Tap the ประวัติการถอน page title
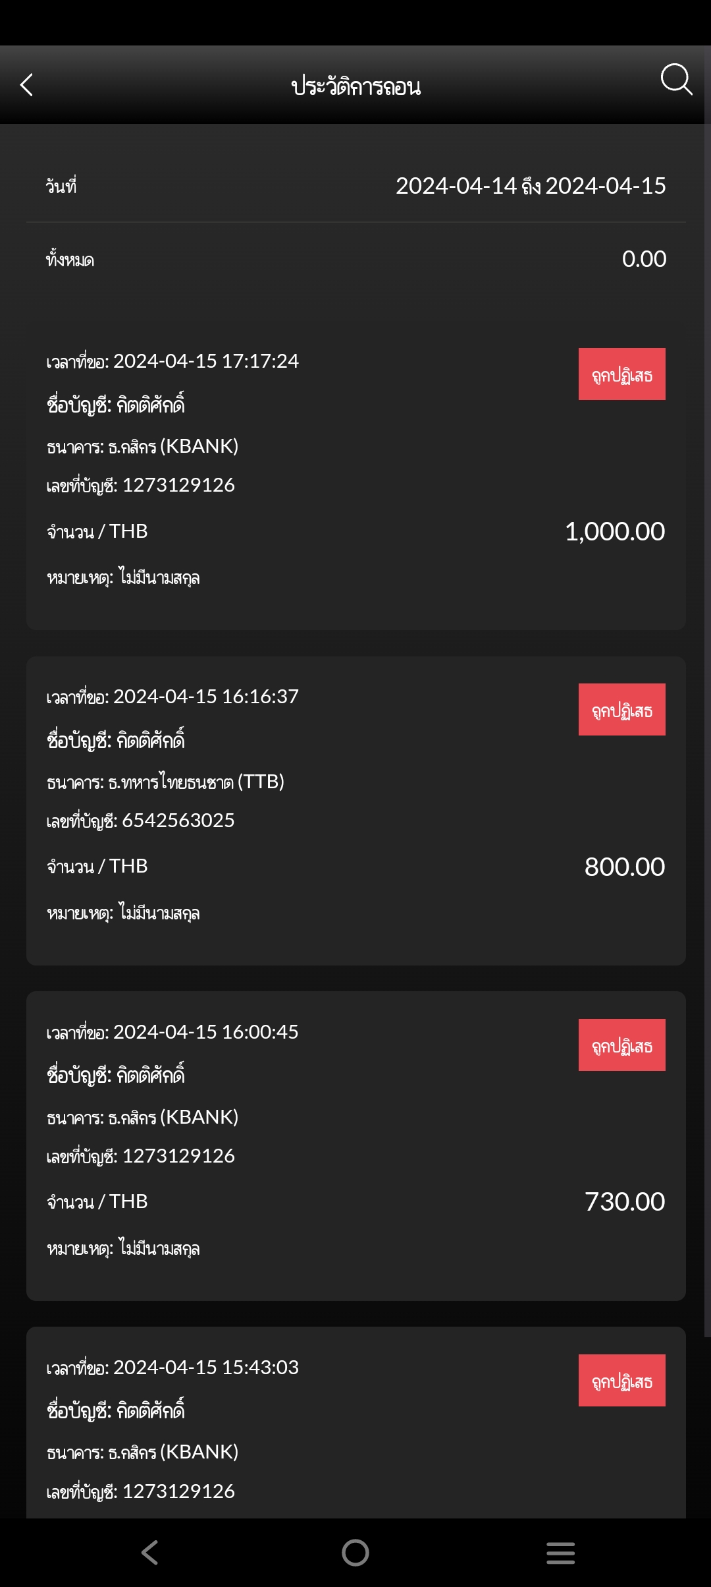The width and height of the screenshot is (711, 1587). point(355,86)
